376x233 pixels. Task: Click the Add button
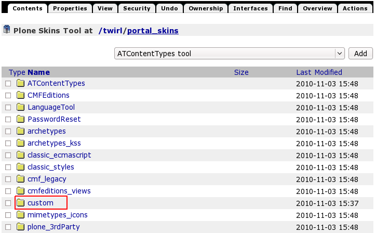tap(360, 54)
